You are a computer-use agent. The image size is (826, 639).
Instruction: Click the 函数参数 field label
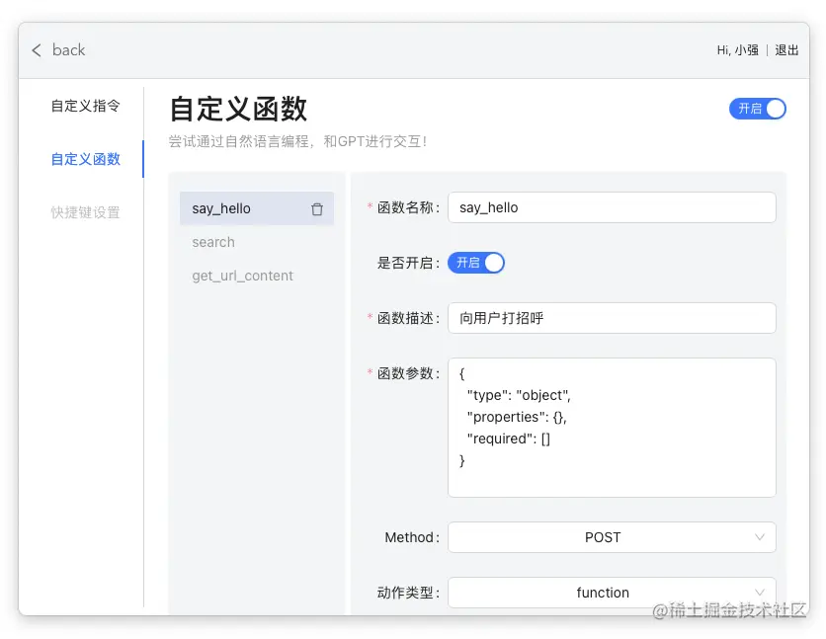(x=408, y=373)
